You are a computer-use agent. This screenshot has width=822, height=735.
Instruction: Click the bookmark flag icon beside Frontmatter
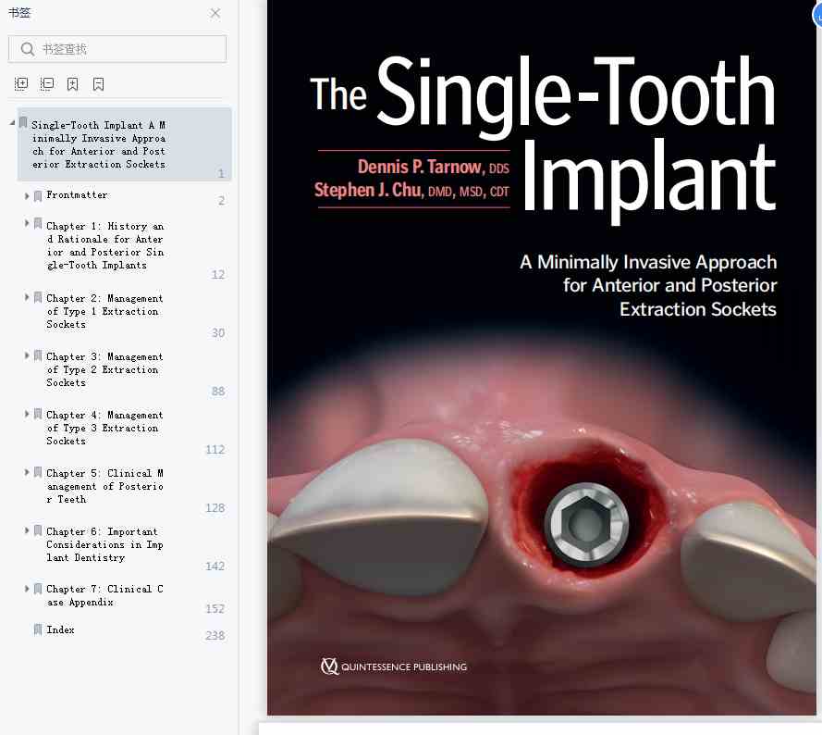coord(38,196)
